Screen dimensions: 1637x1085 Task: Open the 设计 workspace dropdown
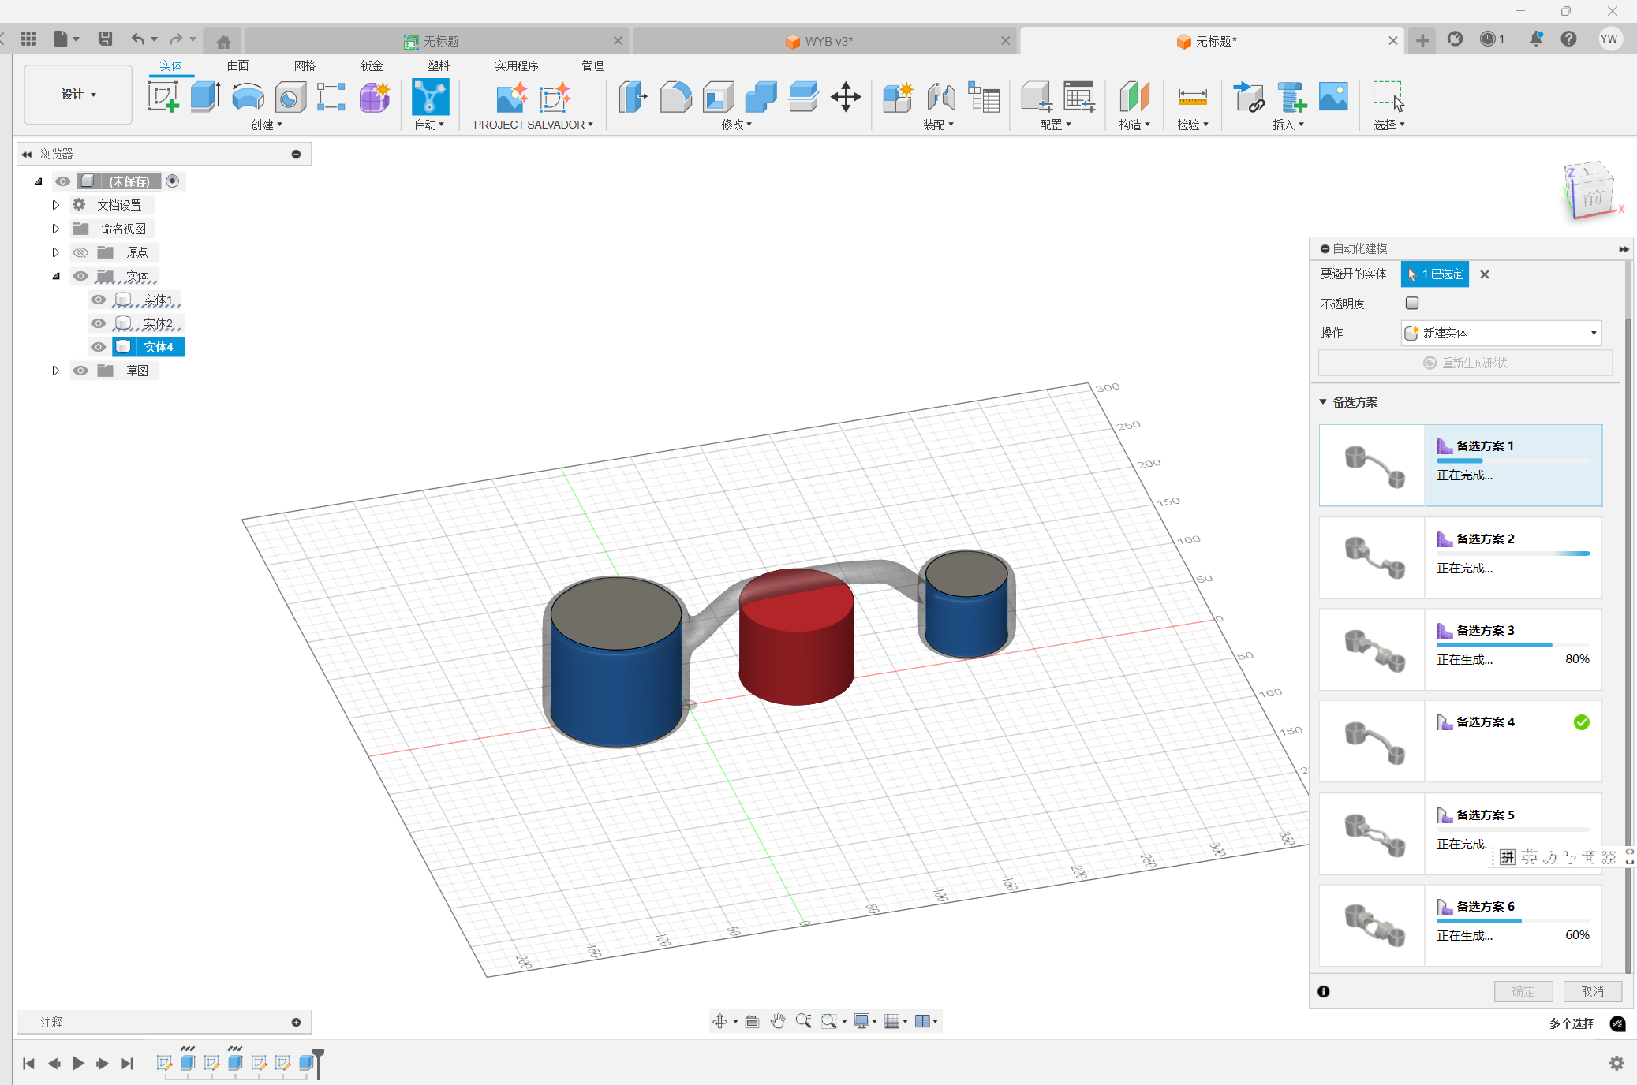coord(78,95)
